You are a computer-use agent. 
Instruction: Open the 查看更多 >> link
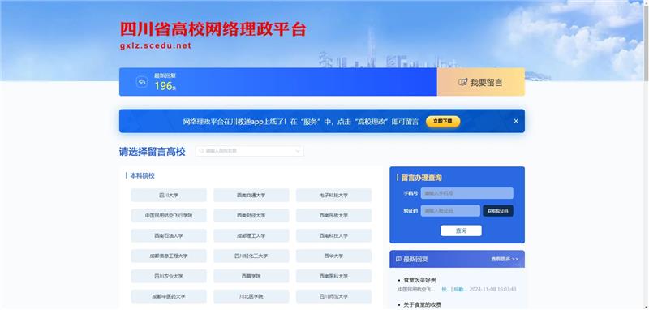click(x=505, y=259)
